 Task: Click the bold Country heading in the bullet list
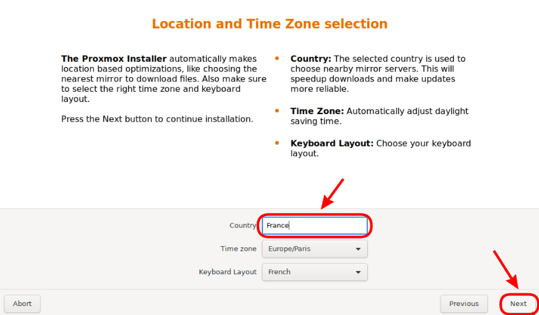(x=310, y=59)
